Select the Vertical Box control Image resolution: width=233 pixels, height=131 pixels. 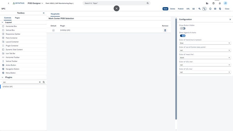coord(23,30)
